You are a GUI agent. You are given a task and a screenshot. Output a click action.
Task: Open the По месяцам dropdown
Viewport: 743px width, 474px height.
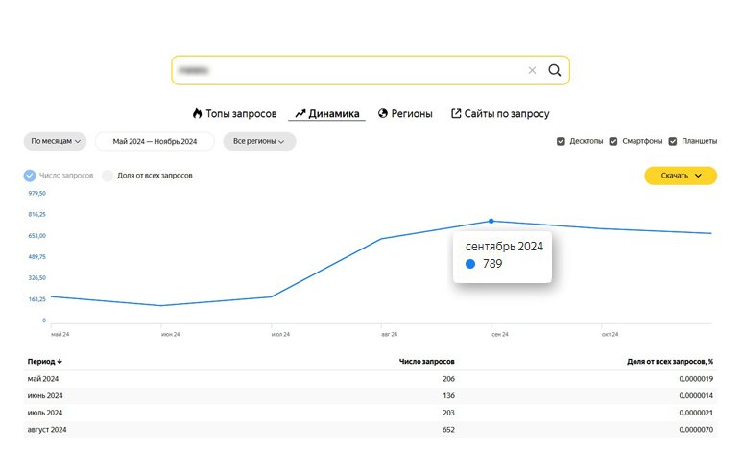[x=55, y=141]
